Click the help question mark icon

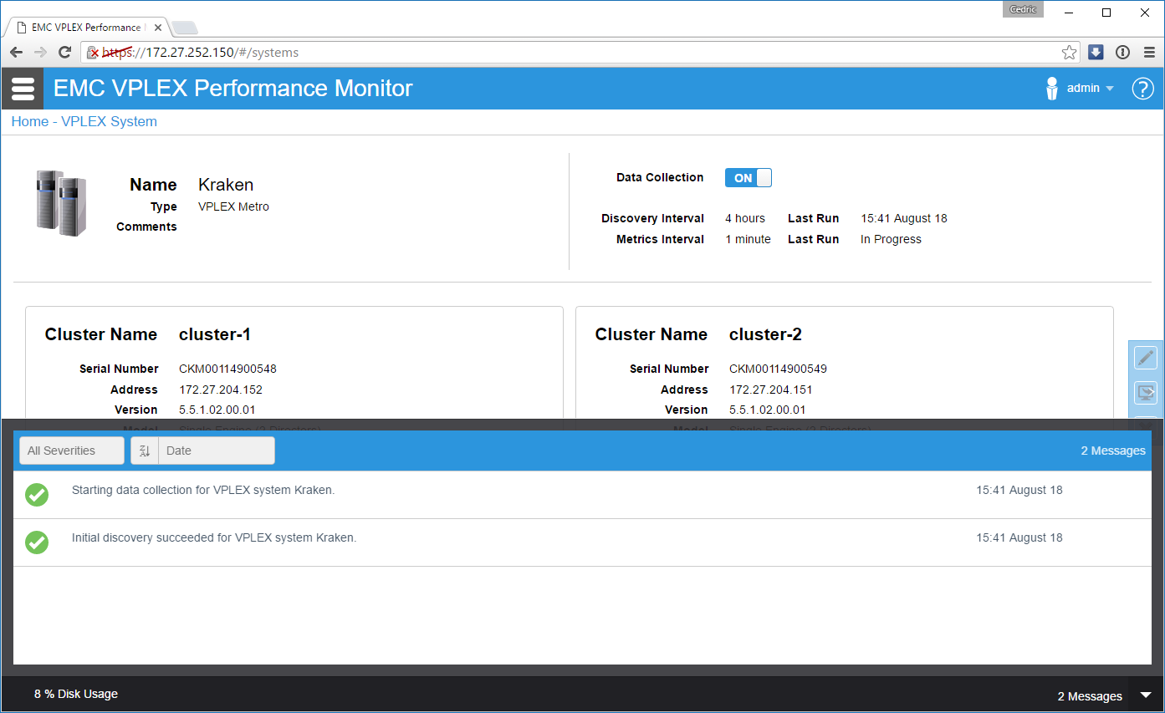(1142, 89)
